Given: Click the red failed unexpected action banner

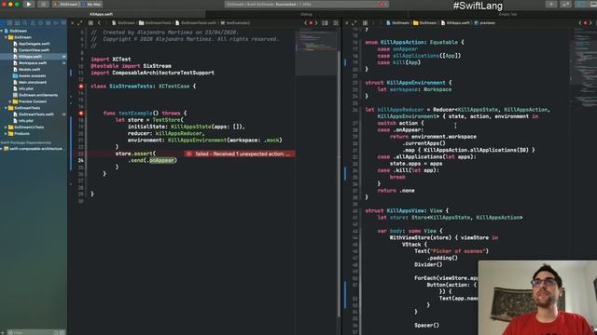Looking at the screenshot, I should pyautogui.click(x=240, y=154).
